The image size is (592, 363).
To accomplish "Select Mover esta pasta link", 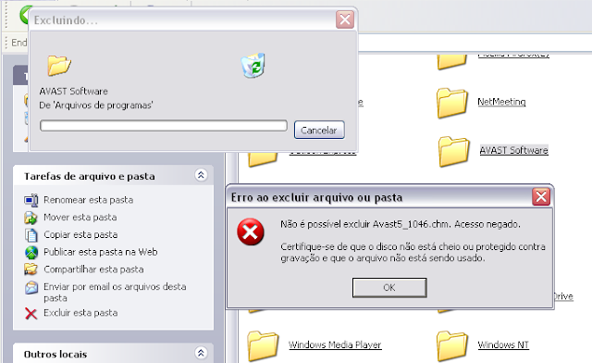I will [x=80, y=218].
